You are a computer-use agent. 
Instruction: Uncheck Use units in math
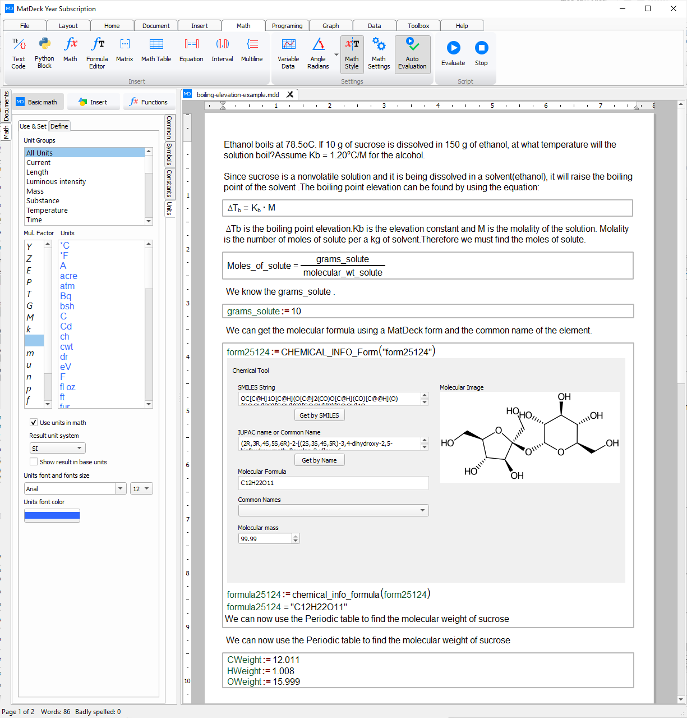(34, 422)
